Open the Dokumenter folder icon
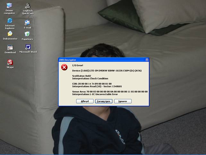This screenshot has height=155, width=206. pyautogui.click(x=10, y=36)
